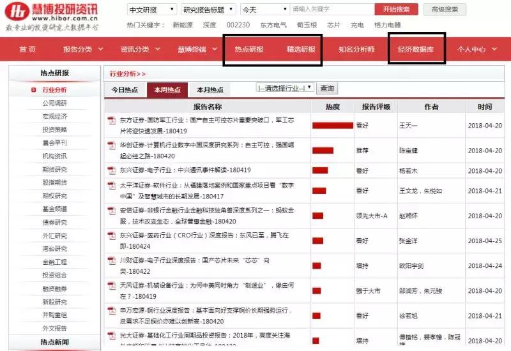511x351 pixels.
Task: Open 热点研报 in the nav bar
Action: click(249, 49)
